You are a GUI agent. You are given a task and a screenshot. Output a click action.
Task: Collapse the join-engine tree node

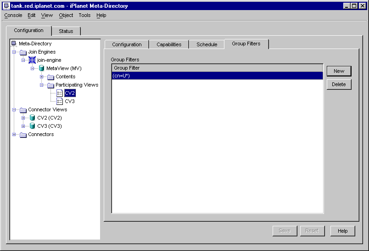(x=23, y=60)
